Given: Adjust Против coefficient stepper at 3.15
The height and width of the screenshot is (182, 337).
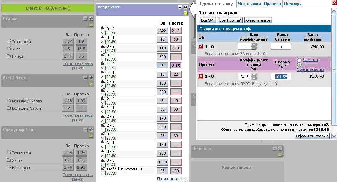Looking at the screenshot, I should point(254,76).
